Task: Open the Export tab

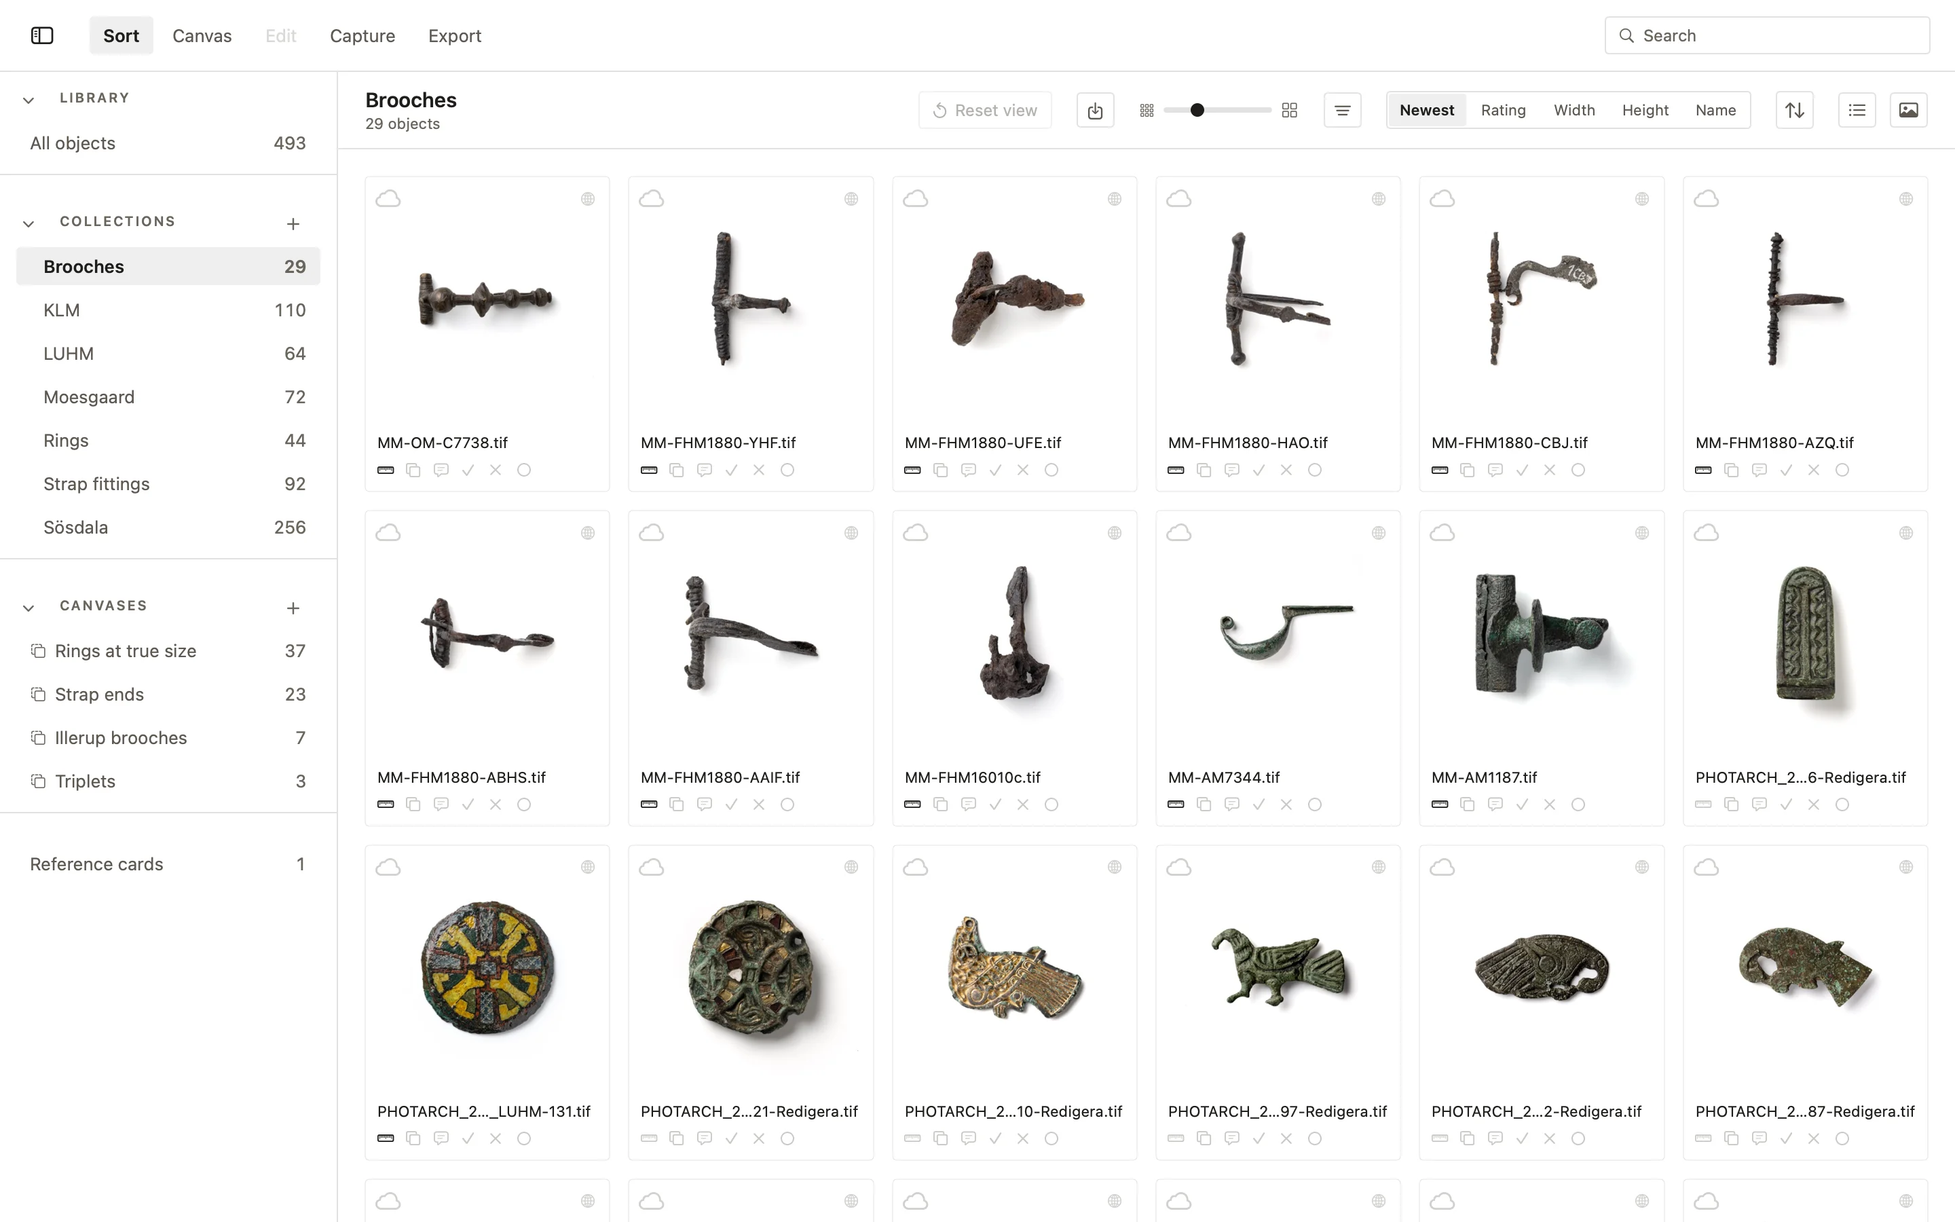Action: click(x=455, y=35)
